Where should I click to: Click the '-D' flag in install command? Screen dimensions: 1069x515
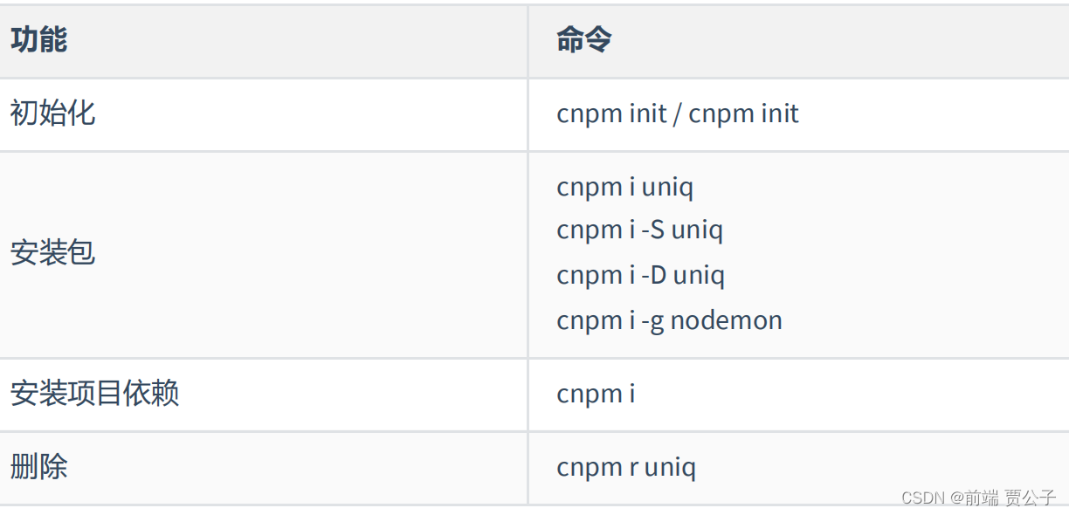(653, 276)
